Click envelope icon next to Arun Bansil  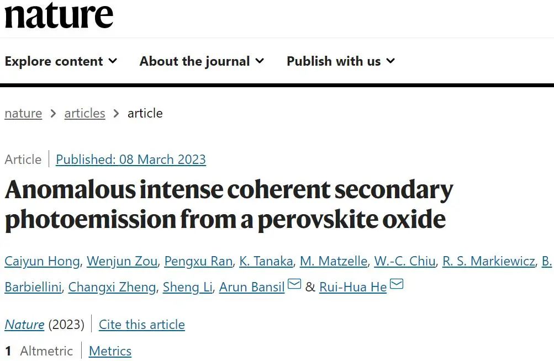[x=294, y=284]
